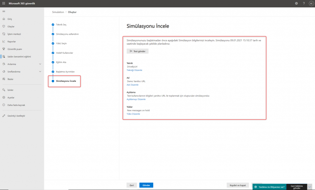Open Saldırı benzetimi eğitimi menu item
This screenshot has height=190, width=315.
coord(19,56)
